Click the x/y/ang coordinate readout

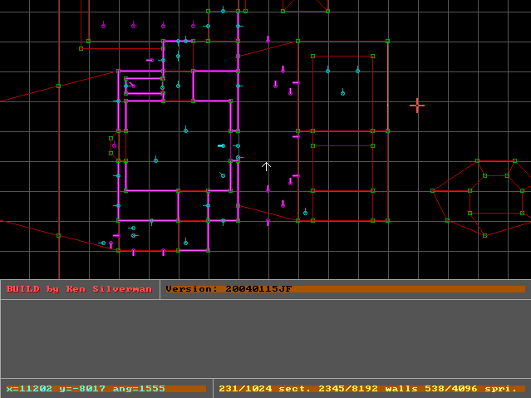(x=86, y=388)
